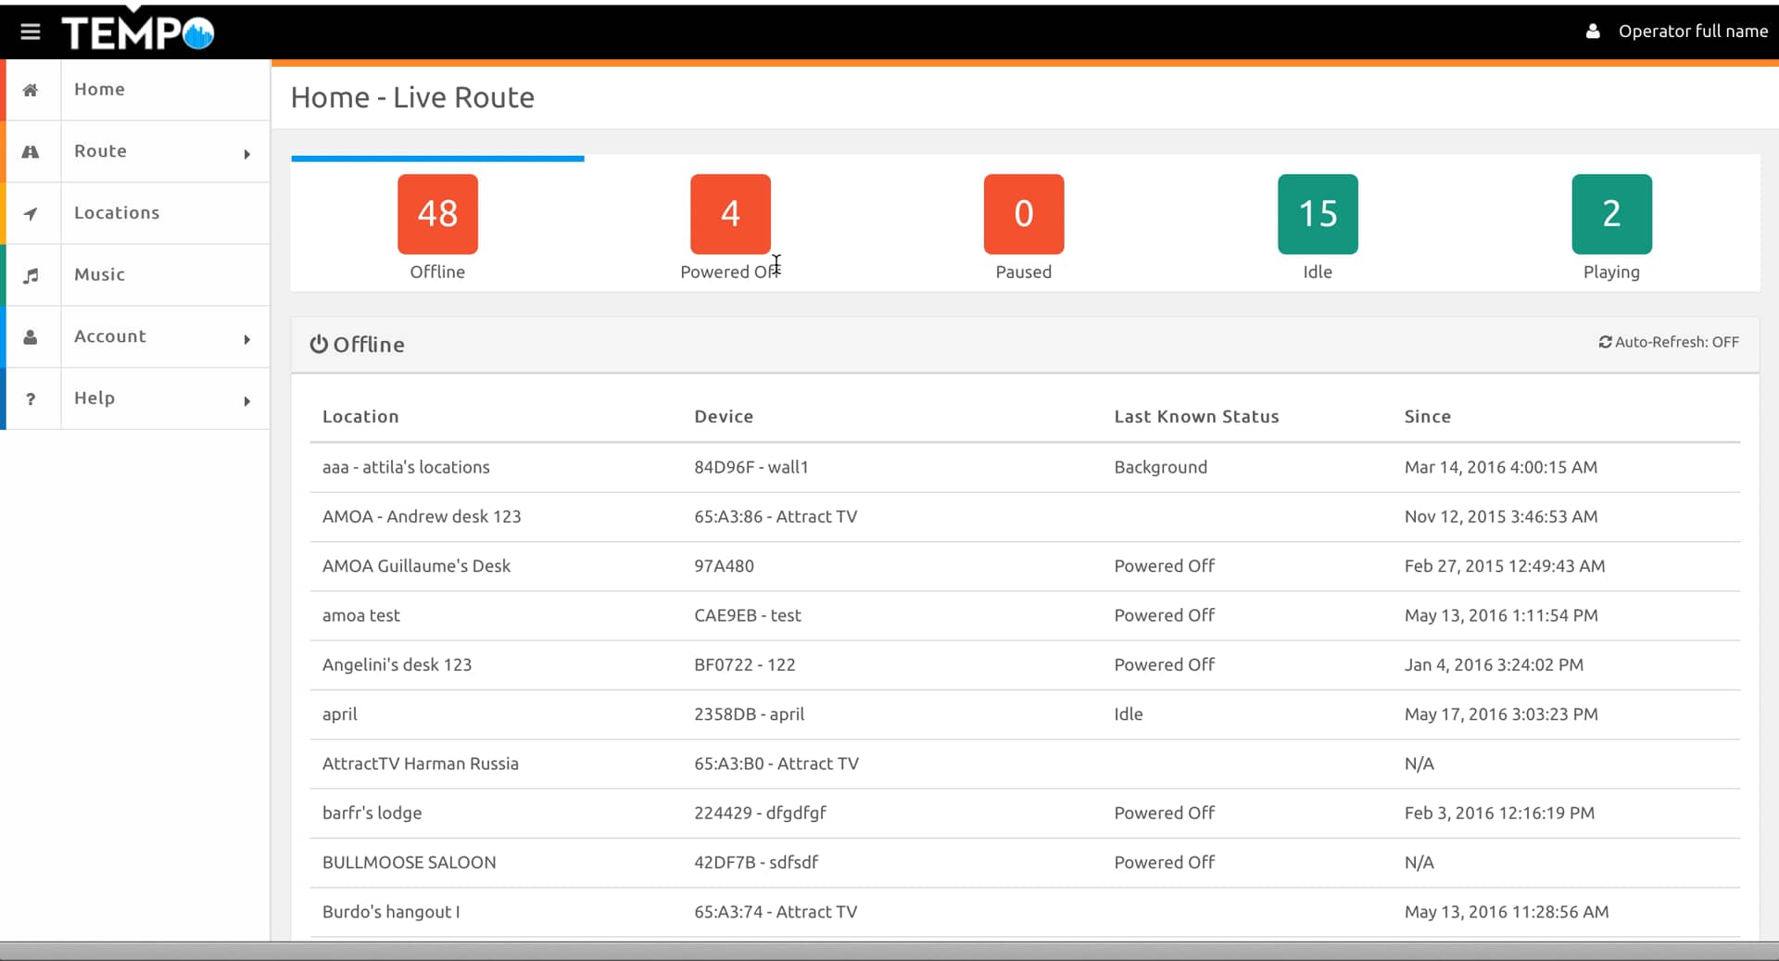
Task: Expand the Route submenu arrow
Action: pos(246,154)
